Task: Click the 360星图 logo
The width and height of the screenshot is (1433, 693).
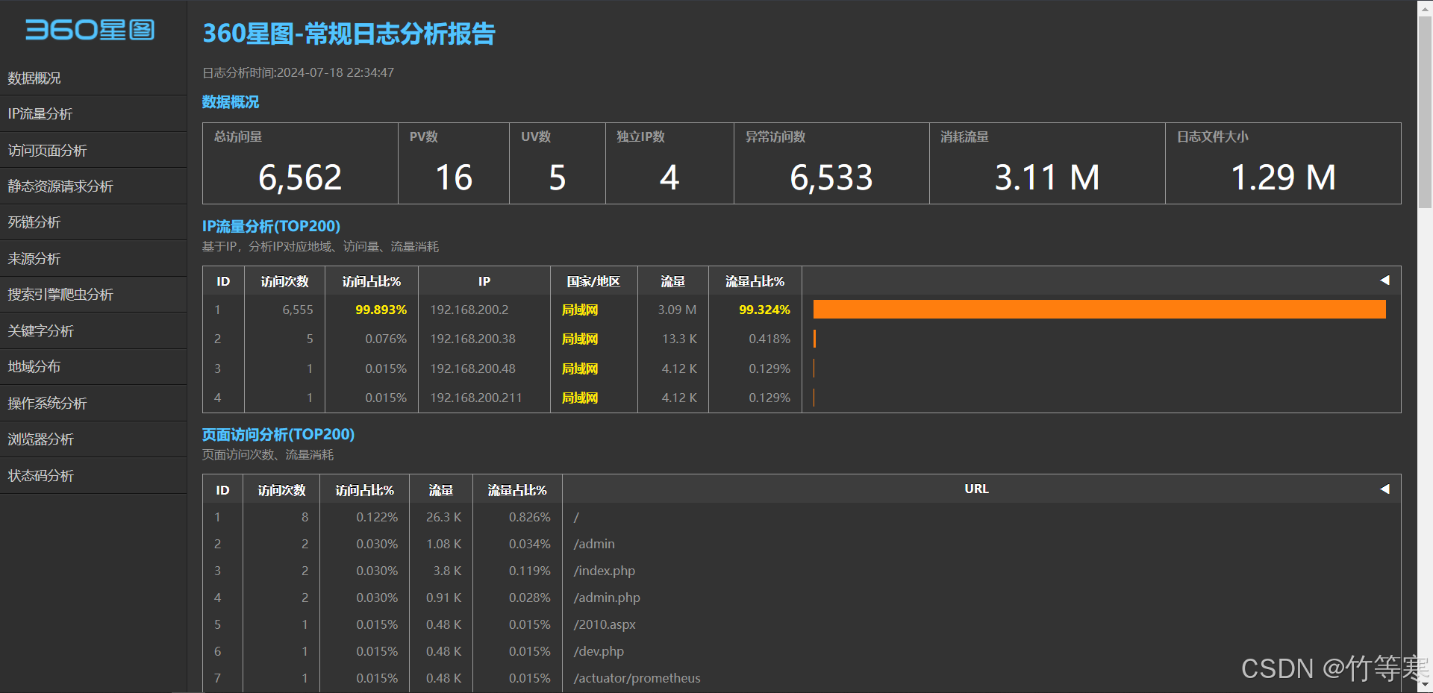Action: 90,30
